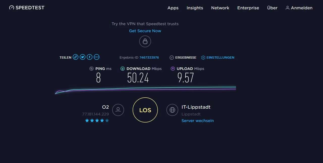Click the Ergebnisse checkmark icon

tap(171, 58)
